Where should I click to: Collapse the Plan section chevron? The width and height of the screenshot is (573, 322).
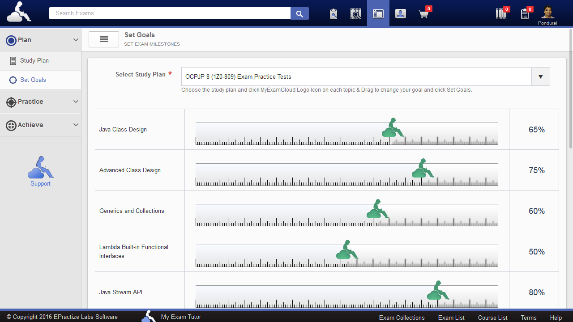tap(76, 40)
